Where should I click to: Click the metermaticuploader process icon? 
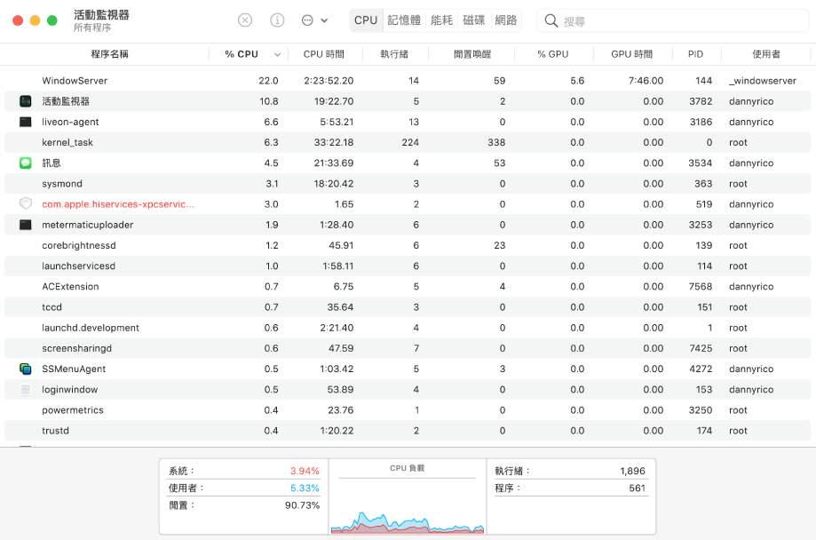26,225
